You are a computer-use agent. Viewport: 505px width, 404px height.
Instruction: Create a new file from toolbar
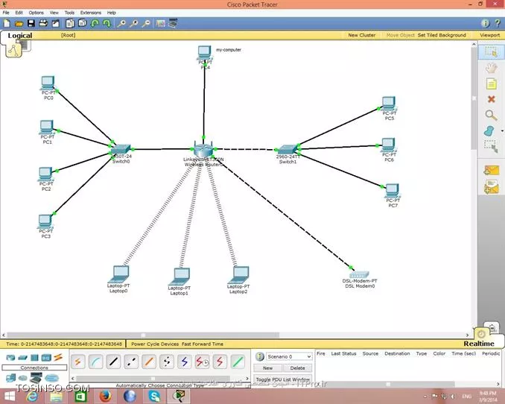[7, 24]
